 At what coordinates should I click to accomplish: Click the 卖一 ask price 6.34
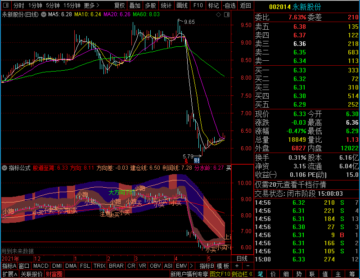[300, 61]
